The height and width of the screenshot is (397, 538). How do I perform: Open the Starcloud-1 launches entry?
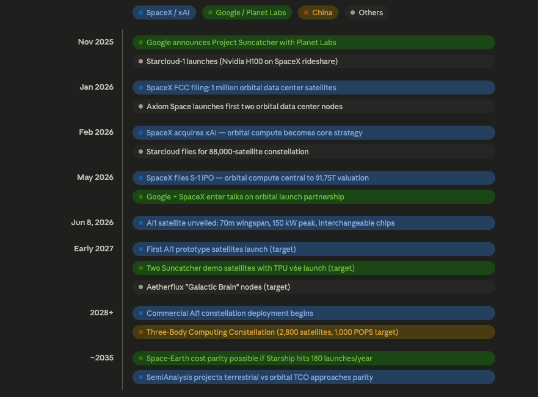point(314,62)
